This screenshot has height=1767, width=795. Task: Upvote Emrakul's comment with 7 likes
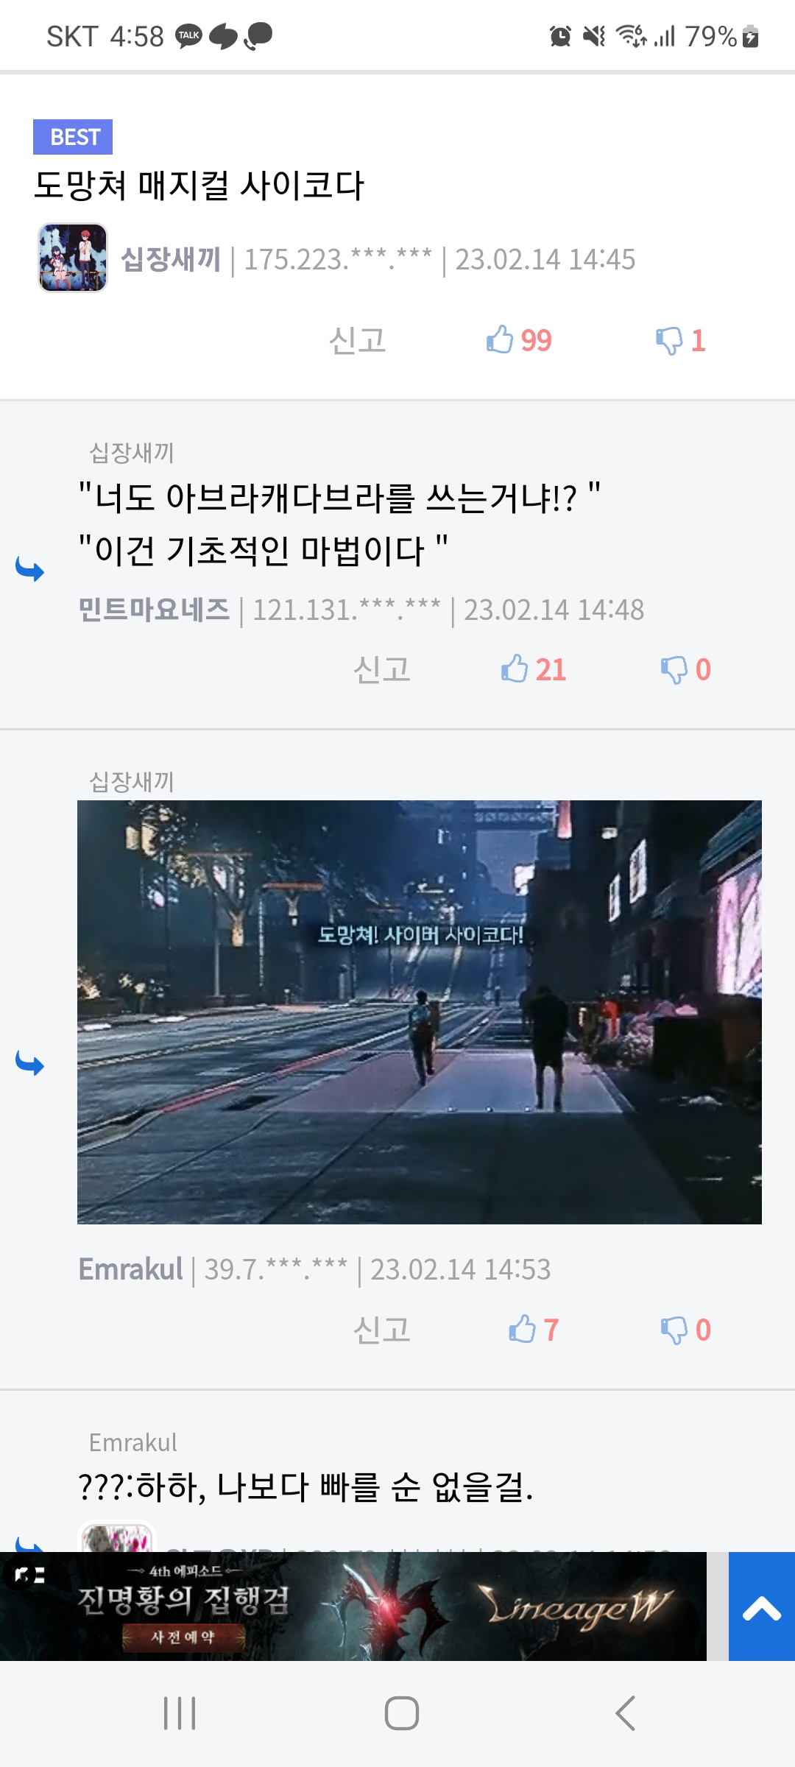[x=534, y=1330]
